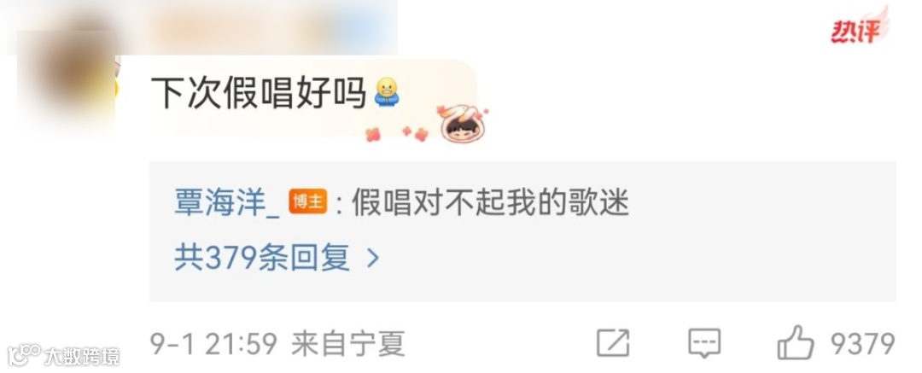
Task: Tap the 9379 like count
Action: click(862, 344)
